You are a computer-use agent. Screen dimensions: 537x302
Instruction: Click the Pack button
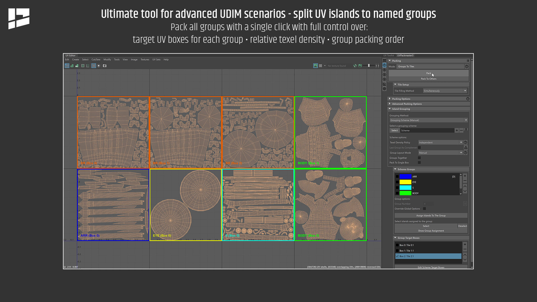[x=428, y=73]
